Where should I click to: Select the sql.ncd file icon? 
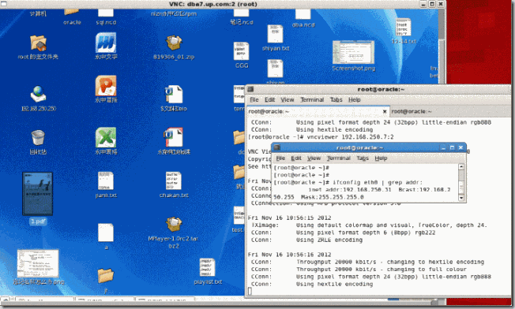106,13
